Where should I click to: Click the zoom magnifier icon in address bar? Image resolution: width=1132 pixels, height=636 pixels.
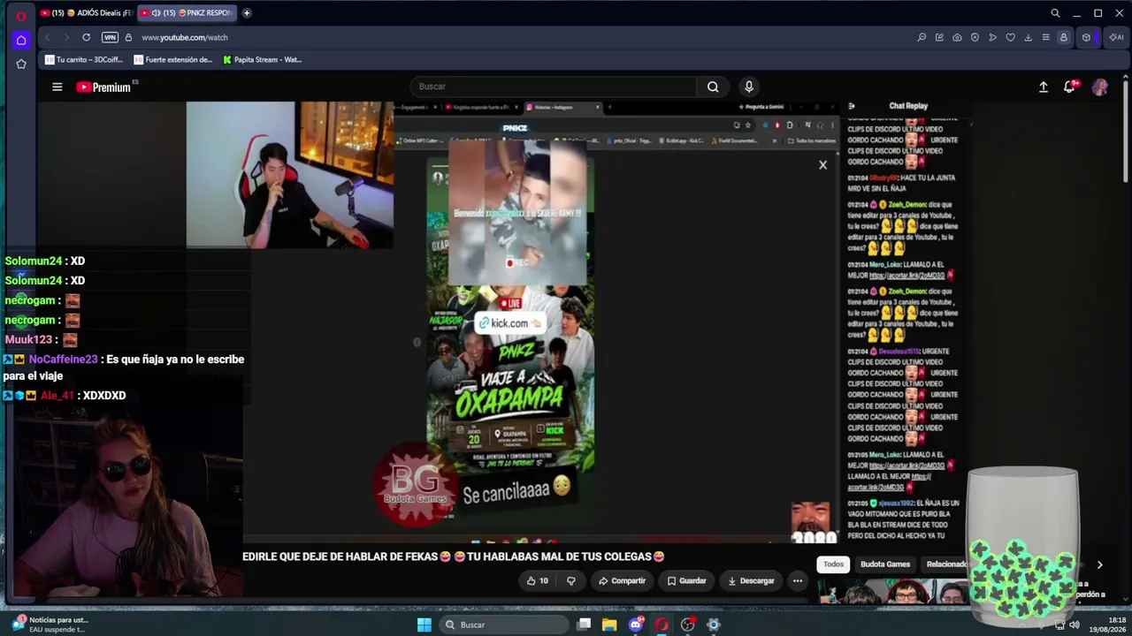pyautogui.click(x=922, y=37)
